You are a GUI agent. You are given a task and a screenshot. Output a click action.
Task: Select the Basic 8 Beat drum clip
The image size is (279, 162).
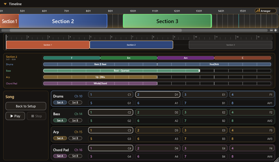point(100,64)
